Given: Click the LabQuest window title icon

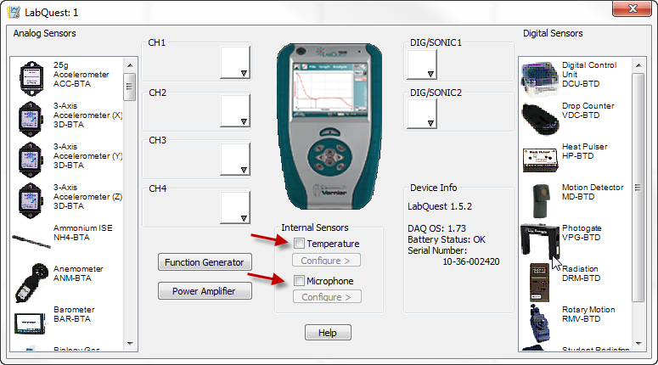Looking at the screenshot, I should pyautogui.click(x=14, y=12).
